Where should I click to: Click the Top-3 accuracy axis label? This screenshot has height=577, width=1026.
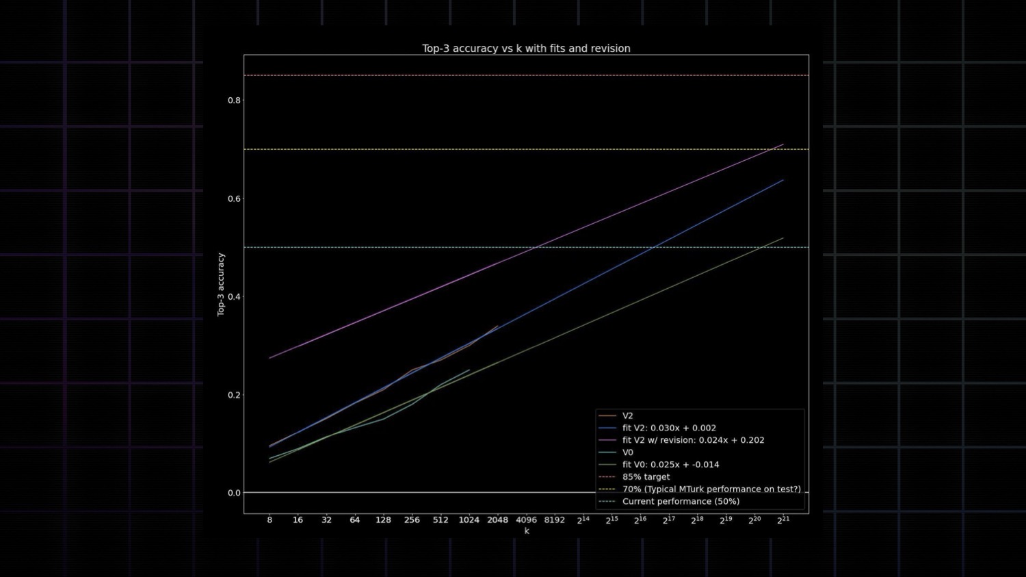click(221, 283)
